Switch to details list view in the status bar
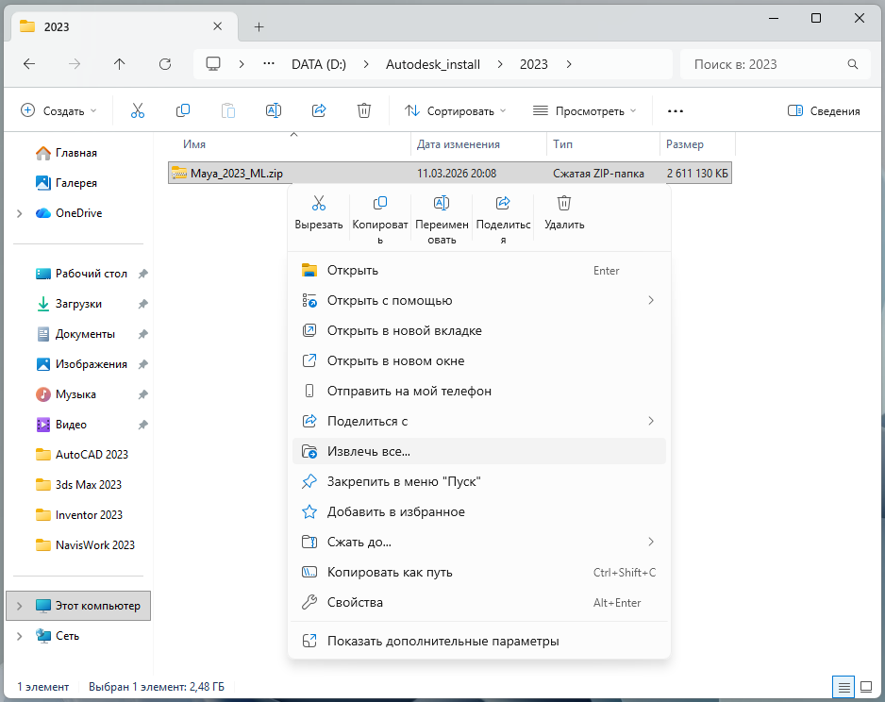 843,687
